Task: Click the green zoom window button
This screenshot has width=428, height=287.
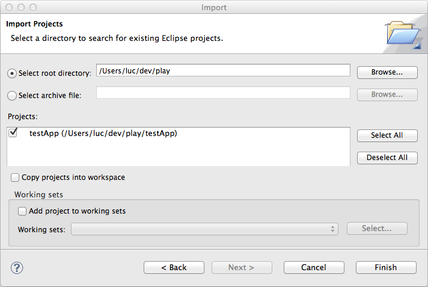Action: point(32,7)
